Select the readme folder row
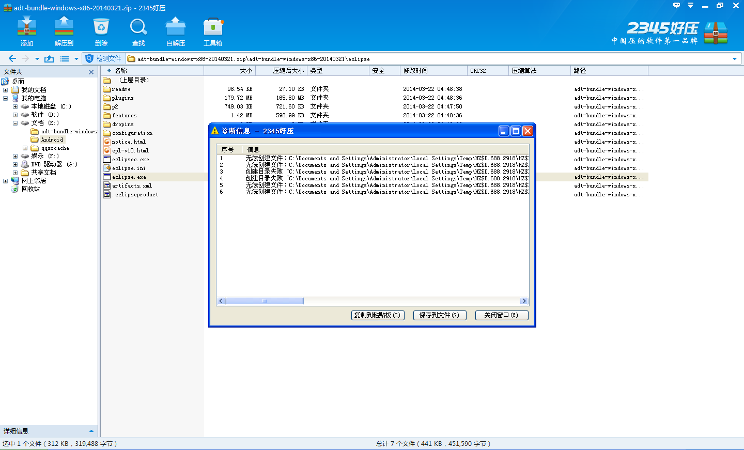 click(x=375, y=89)
